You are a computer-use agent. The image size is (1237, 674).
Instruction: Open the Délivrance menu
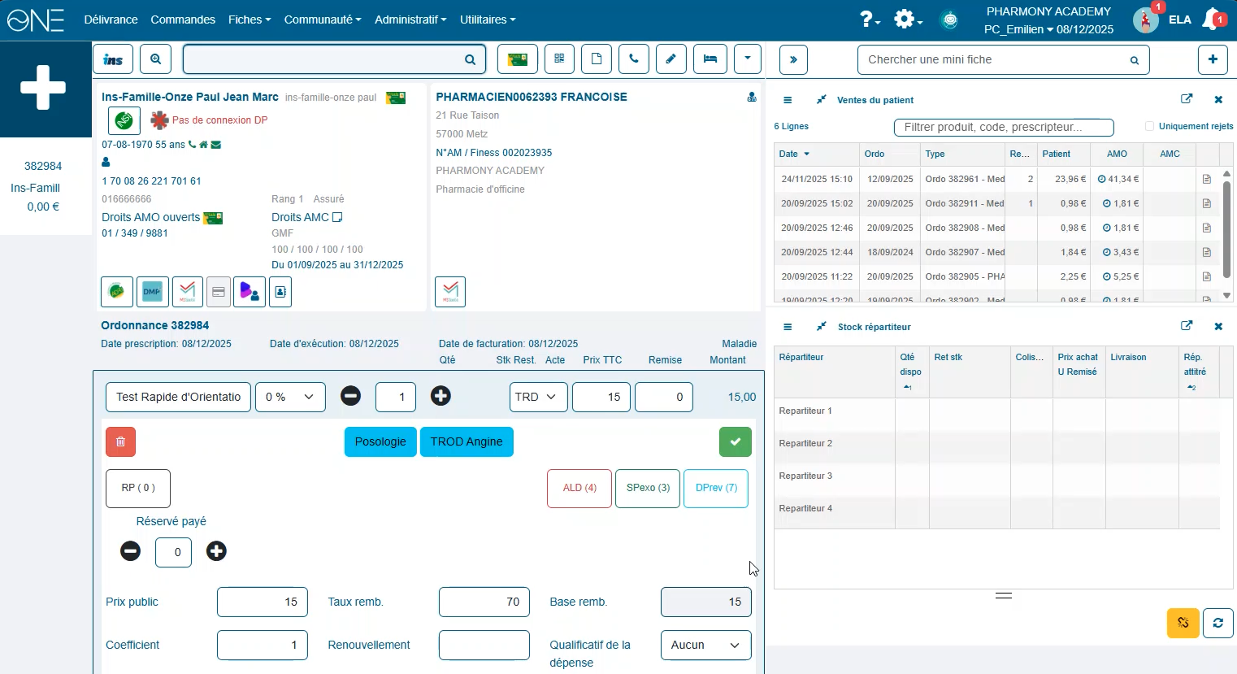click(111, 20)
